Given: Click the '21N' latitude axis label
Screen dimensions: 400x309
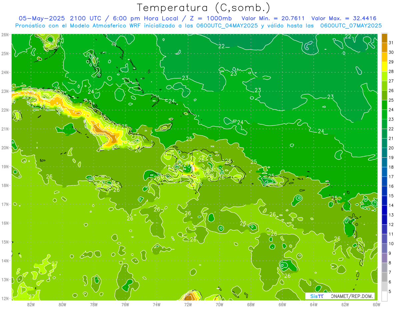Looking at the screenshot, I should (x=5, y=129).
